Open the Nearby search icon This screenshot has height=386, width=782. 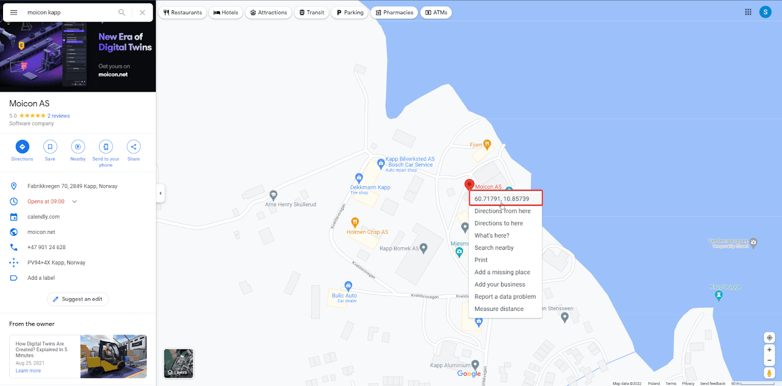coord(78,147)
